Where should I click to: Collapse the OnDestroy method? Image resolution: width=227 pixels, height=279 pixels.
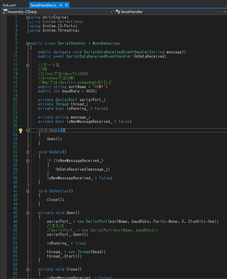tap(28, 191)
